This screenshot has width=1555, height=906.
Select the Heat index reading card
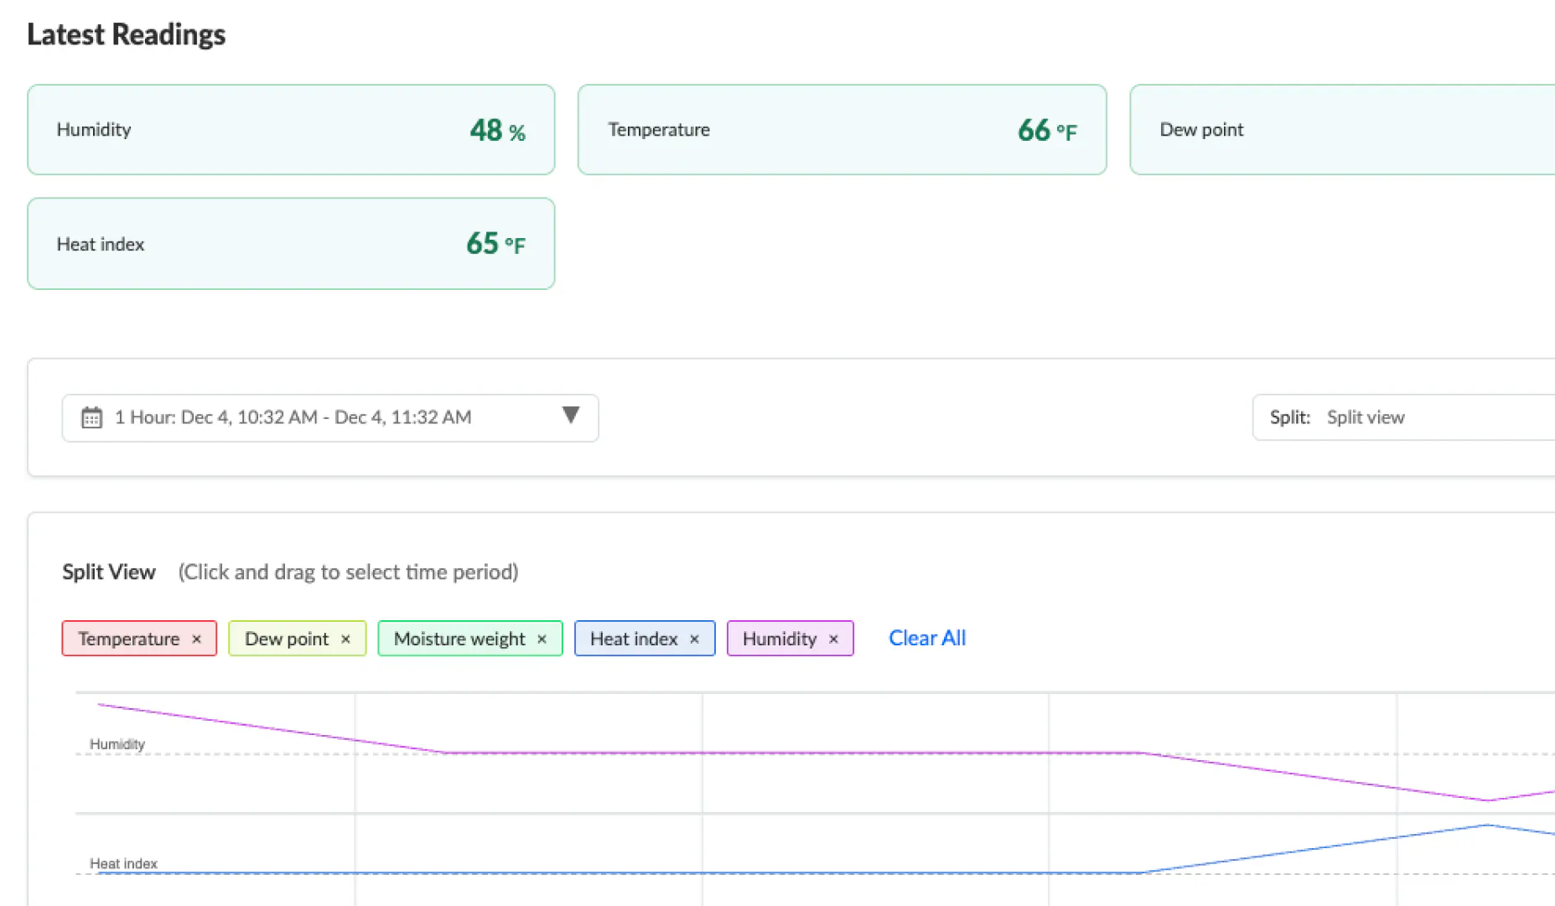291,244
